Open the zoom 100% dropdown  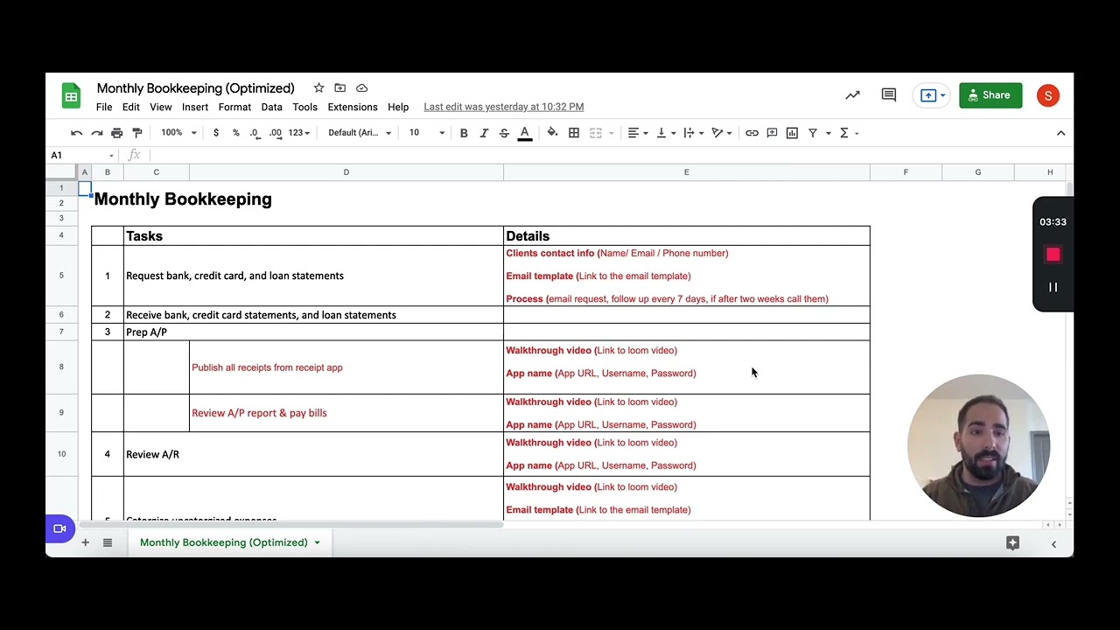pos(178,133)
